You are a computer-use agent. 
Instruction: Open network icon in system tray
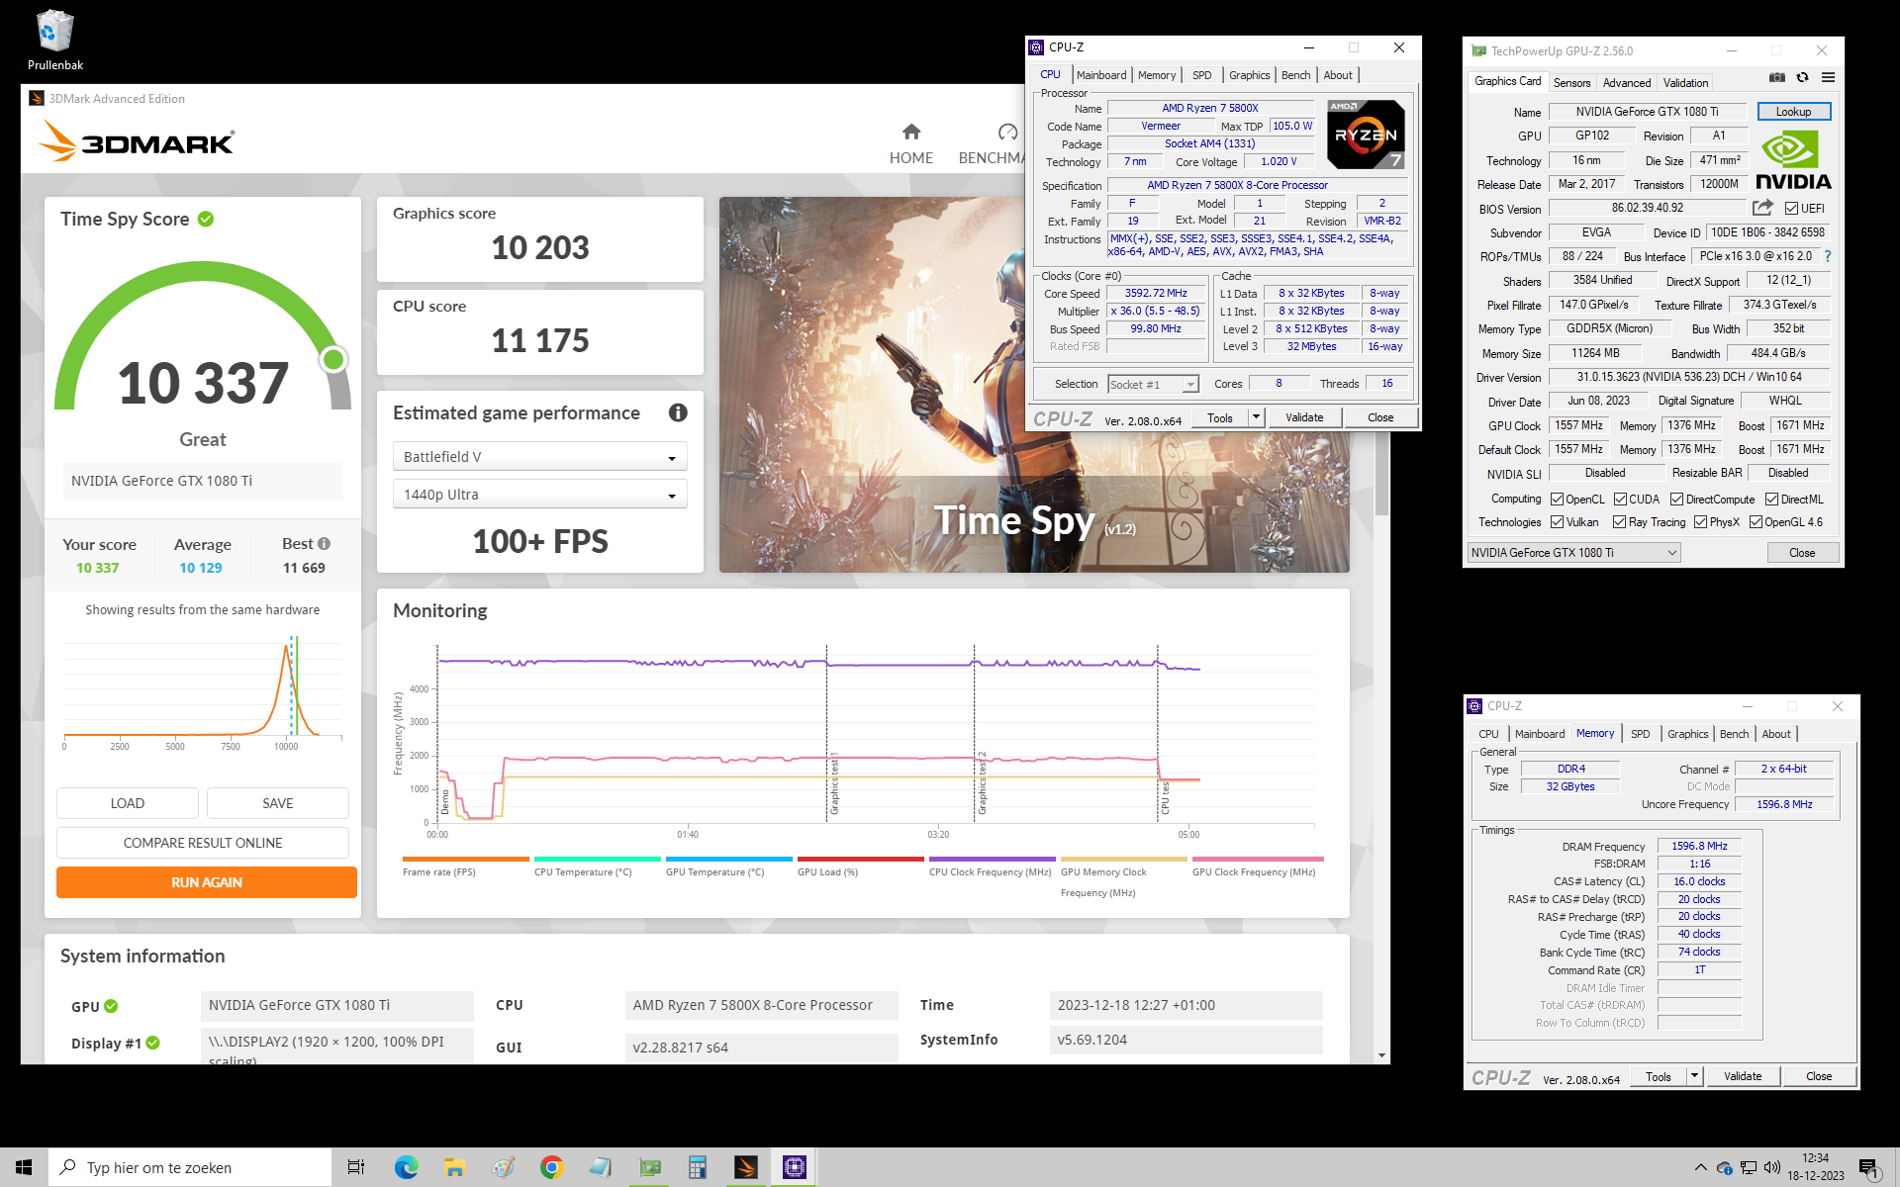click(1749, 1167)
